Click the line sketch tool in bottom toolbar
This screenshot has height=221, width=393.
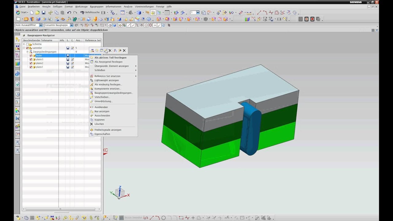coord(152,218)
